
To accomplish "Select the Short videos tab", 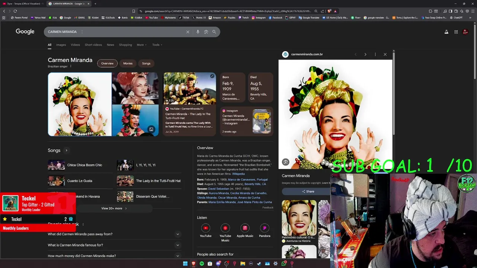I will [93, 45].
